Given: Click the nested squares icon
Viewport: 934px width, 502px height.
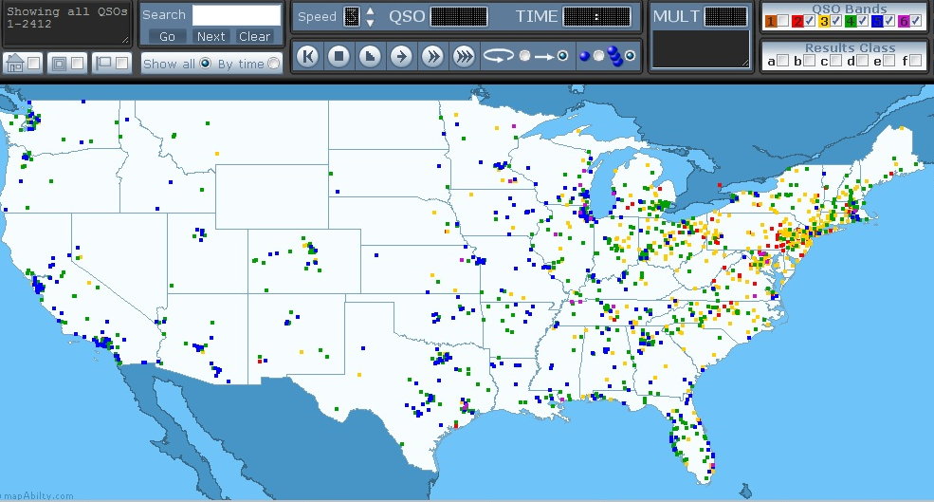Looking at the screenshot, I should pyautogui.click(x=58, y=64).
